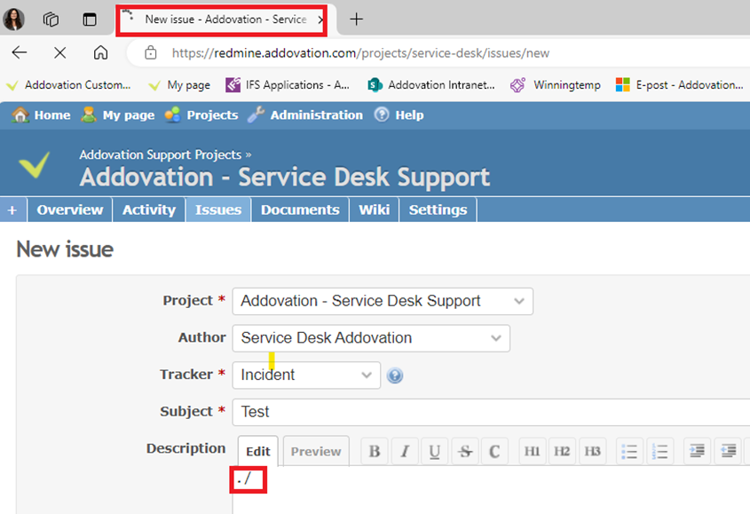Click the quote indent icon
The image size is (750, 514).
click(x=697, y=451)
